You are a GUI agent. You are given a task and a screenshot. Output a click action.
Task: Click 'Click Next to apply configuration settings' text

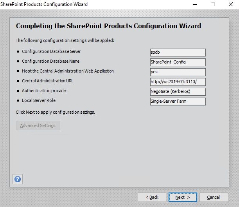point(55,112)
